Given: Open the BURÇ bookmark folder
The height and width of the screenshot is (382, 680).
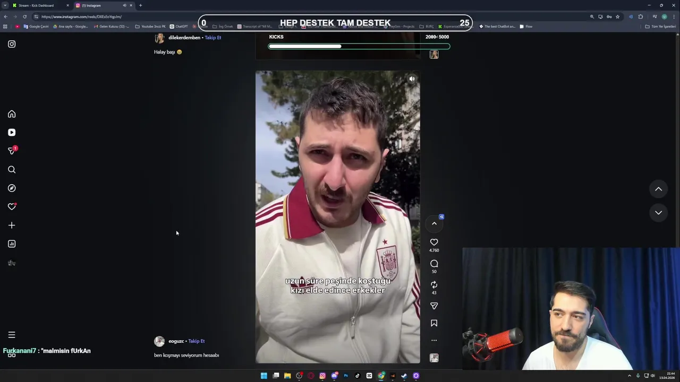Looking at the screenshot, I should point(427,27).
